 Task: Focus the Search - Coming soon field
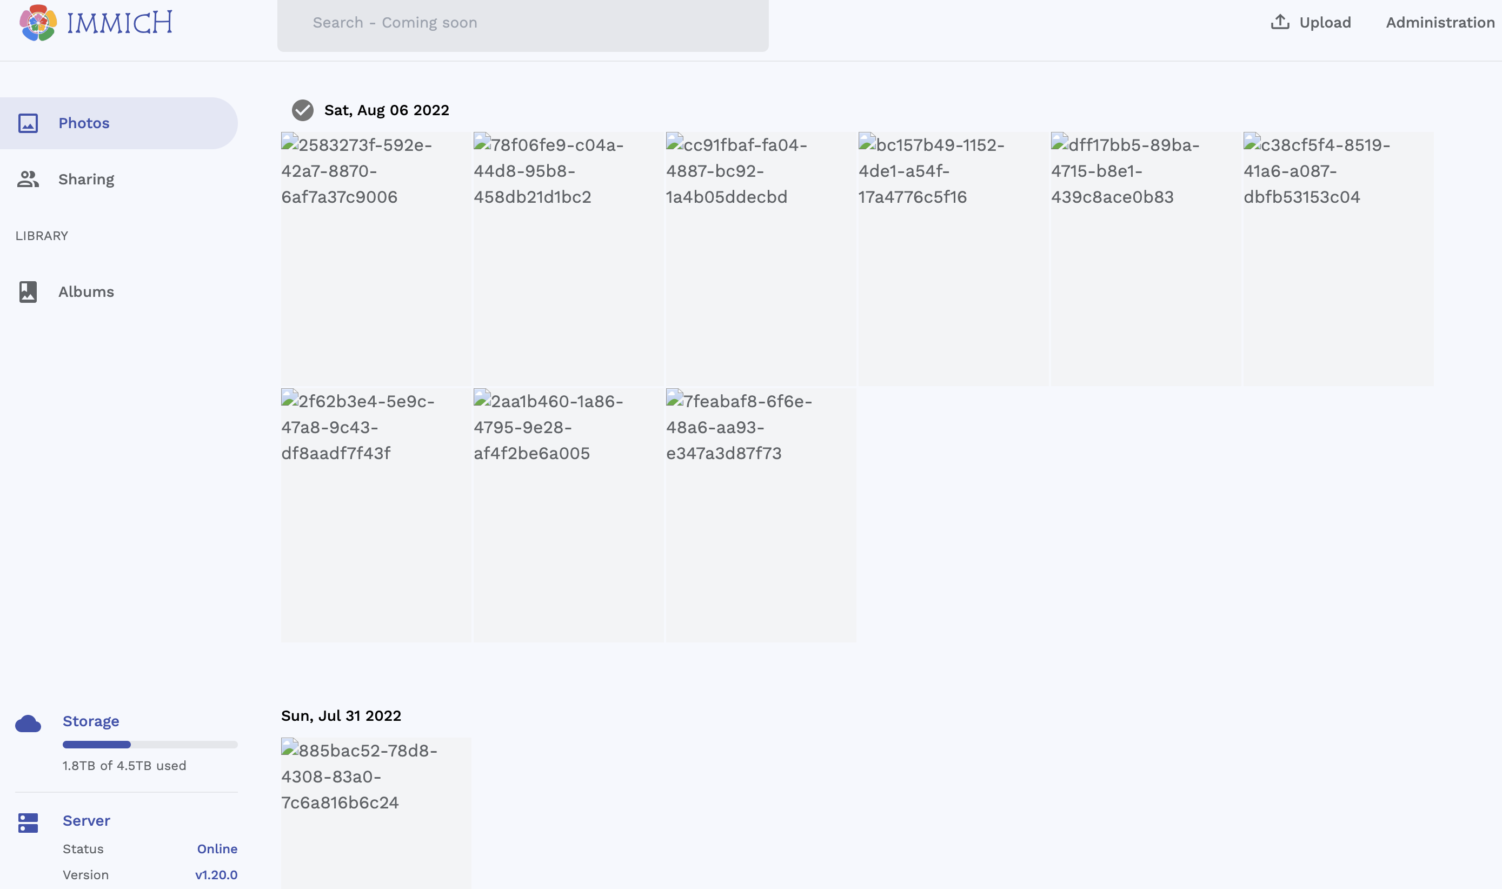pos(522,24)
